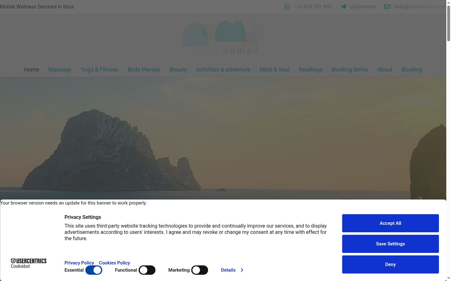Click the browser version update notice text
This screenshot has width=451, height=281.
(x=73, y=203)
